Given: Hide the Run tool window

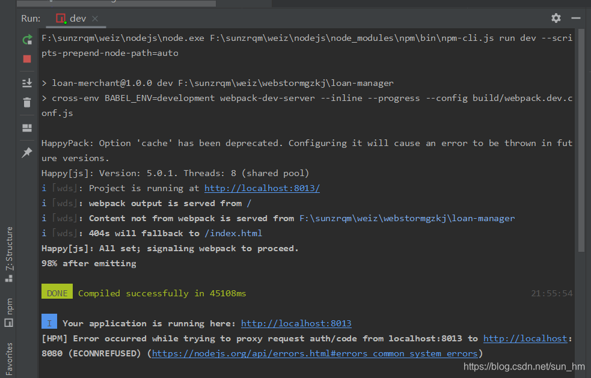Looking at the screenshot, I should coord(575,18).
